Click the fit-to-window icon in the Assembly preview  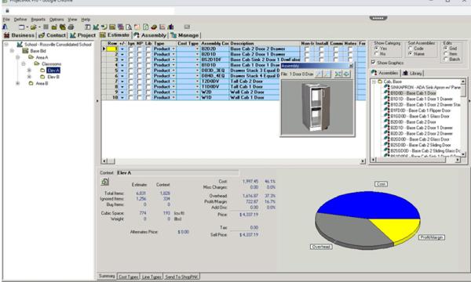pyautogui.click(x=338, y=74)
